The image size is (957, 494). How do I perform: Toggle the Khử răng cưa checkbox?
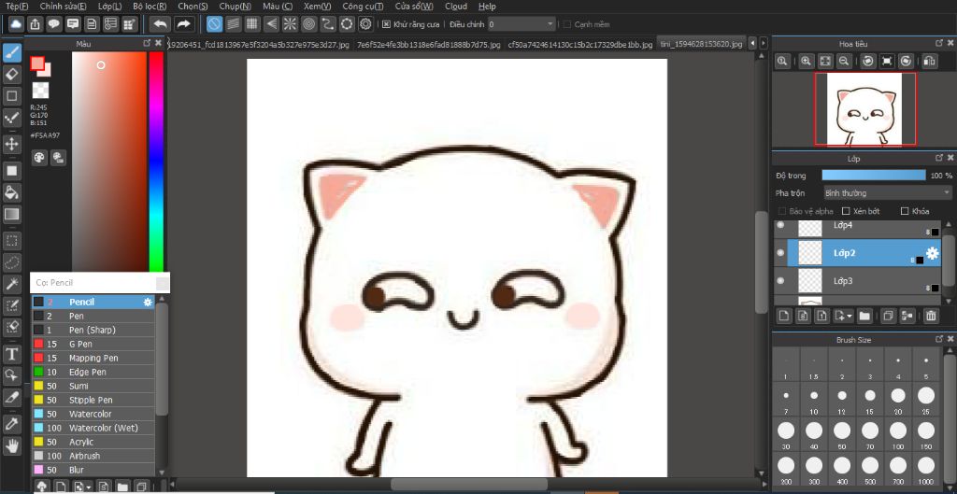point(386,24)
